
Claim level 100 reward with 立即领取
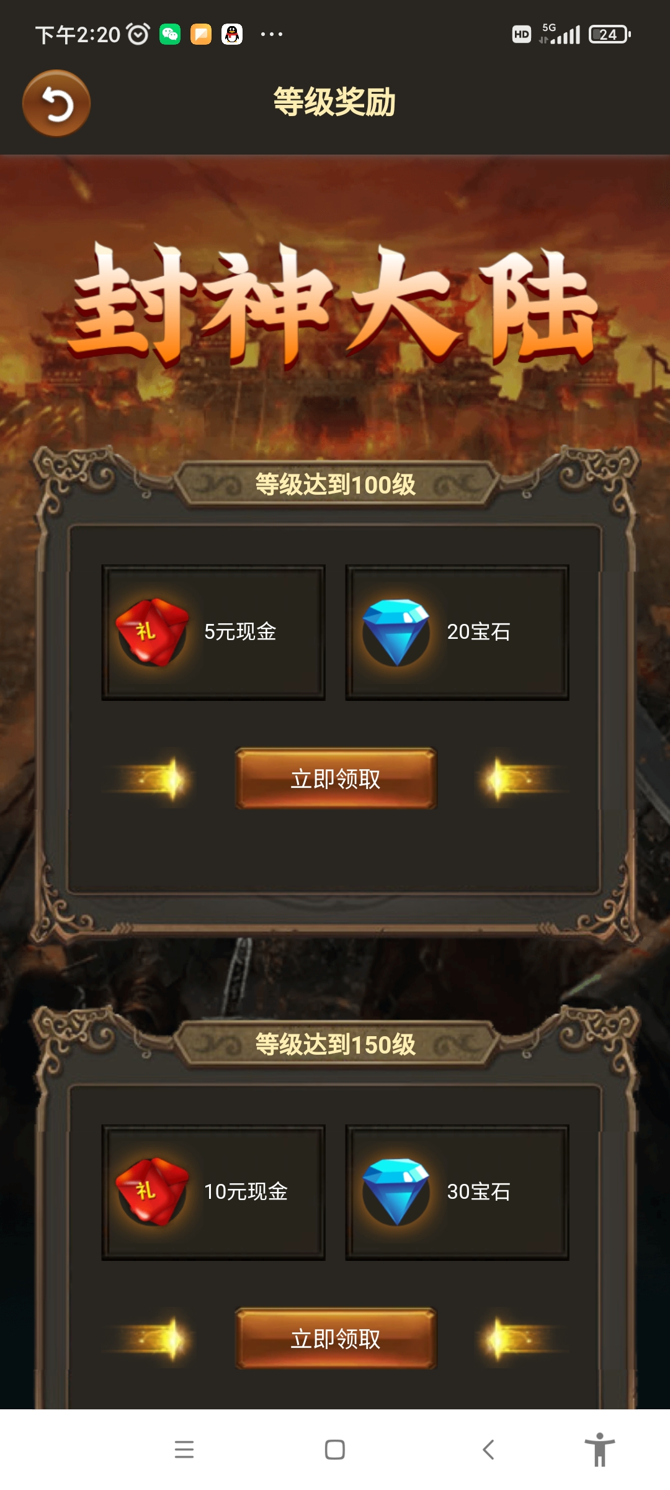[x=336, y=779]
